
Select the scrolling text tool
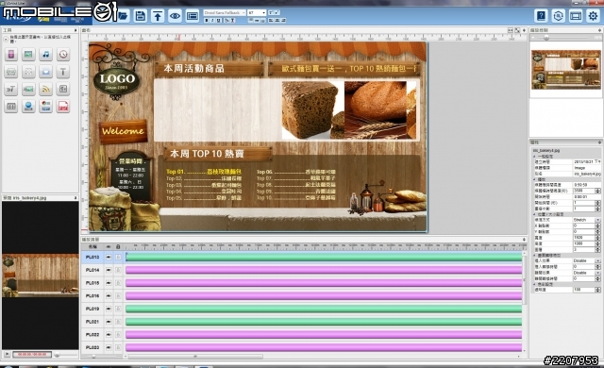[x=11, y=89]
